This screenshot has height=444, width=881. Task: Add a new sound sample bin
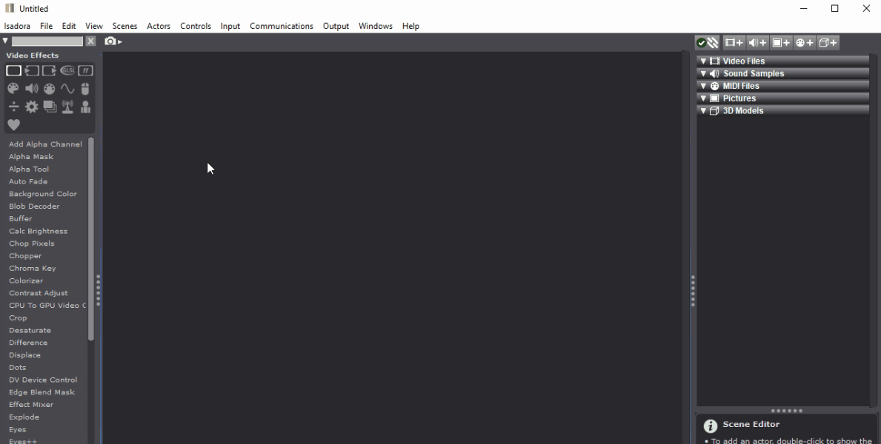[x=757, y=43]
